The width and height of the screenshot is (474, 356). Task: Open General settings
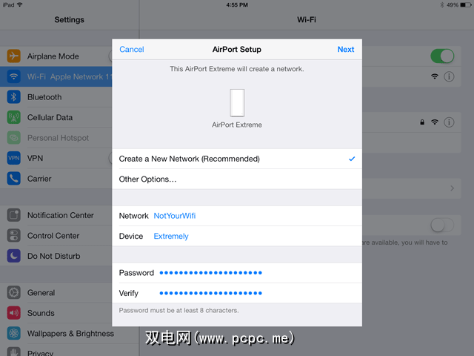pos(56,293)
